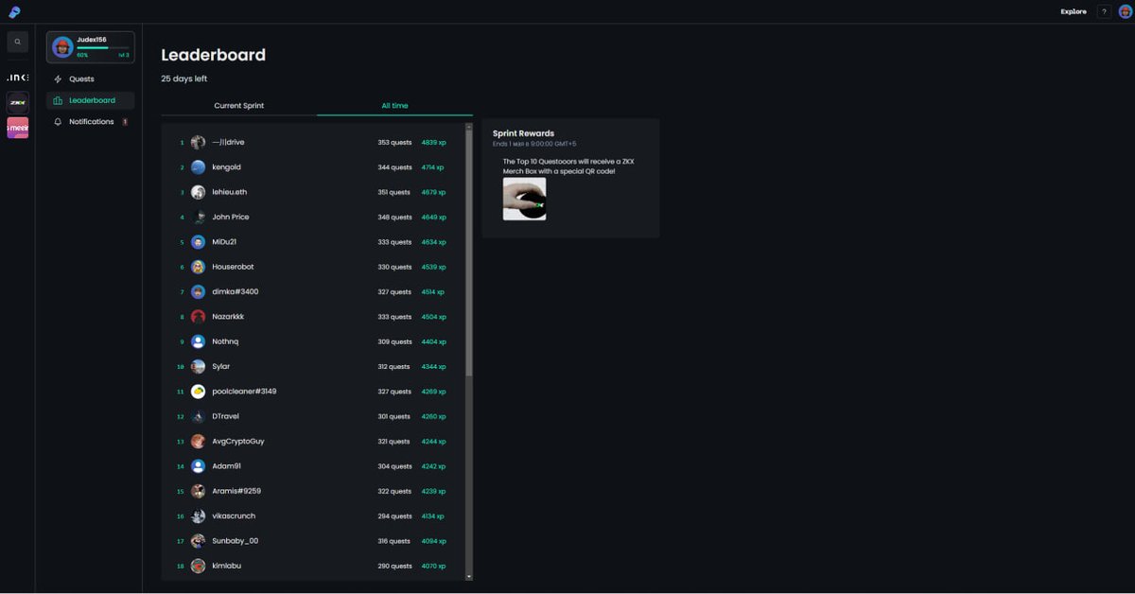Viewport: 1135px width, 594px height.
Task: Click poolcleaner#3149's 4269 xp value
Action: pyautogui.click(x=433, y=392)
